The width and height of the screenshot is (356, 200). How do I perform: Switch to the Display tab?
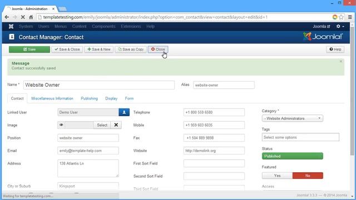pos(111,98)
